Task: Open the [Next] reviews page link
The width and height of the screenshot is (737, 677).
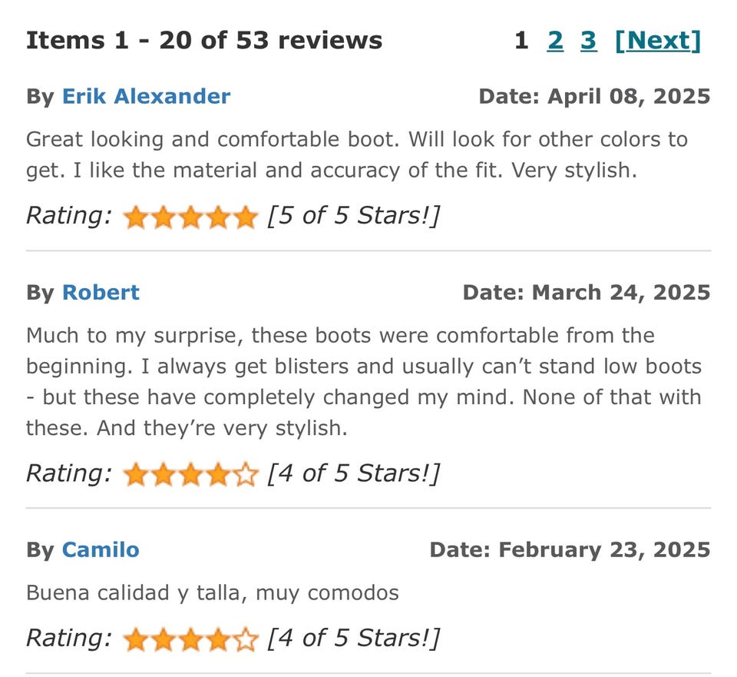Action: coord(658,40)
